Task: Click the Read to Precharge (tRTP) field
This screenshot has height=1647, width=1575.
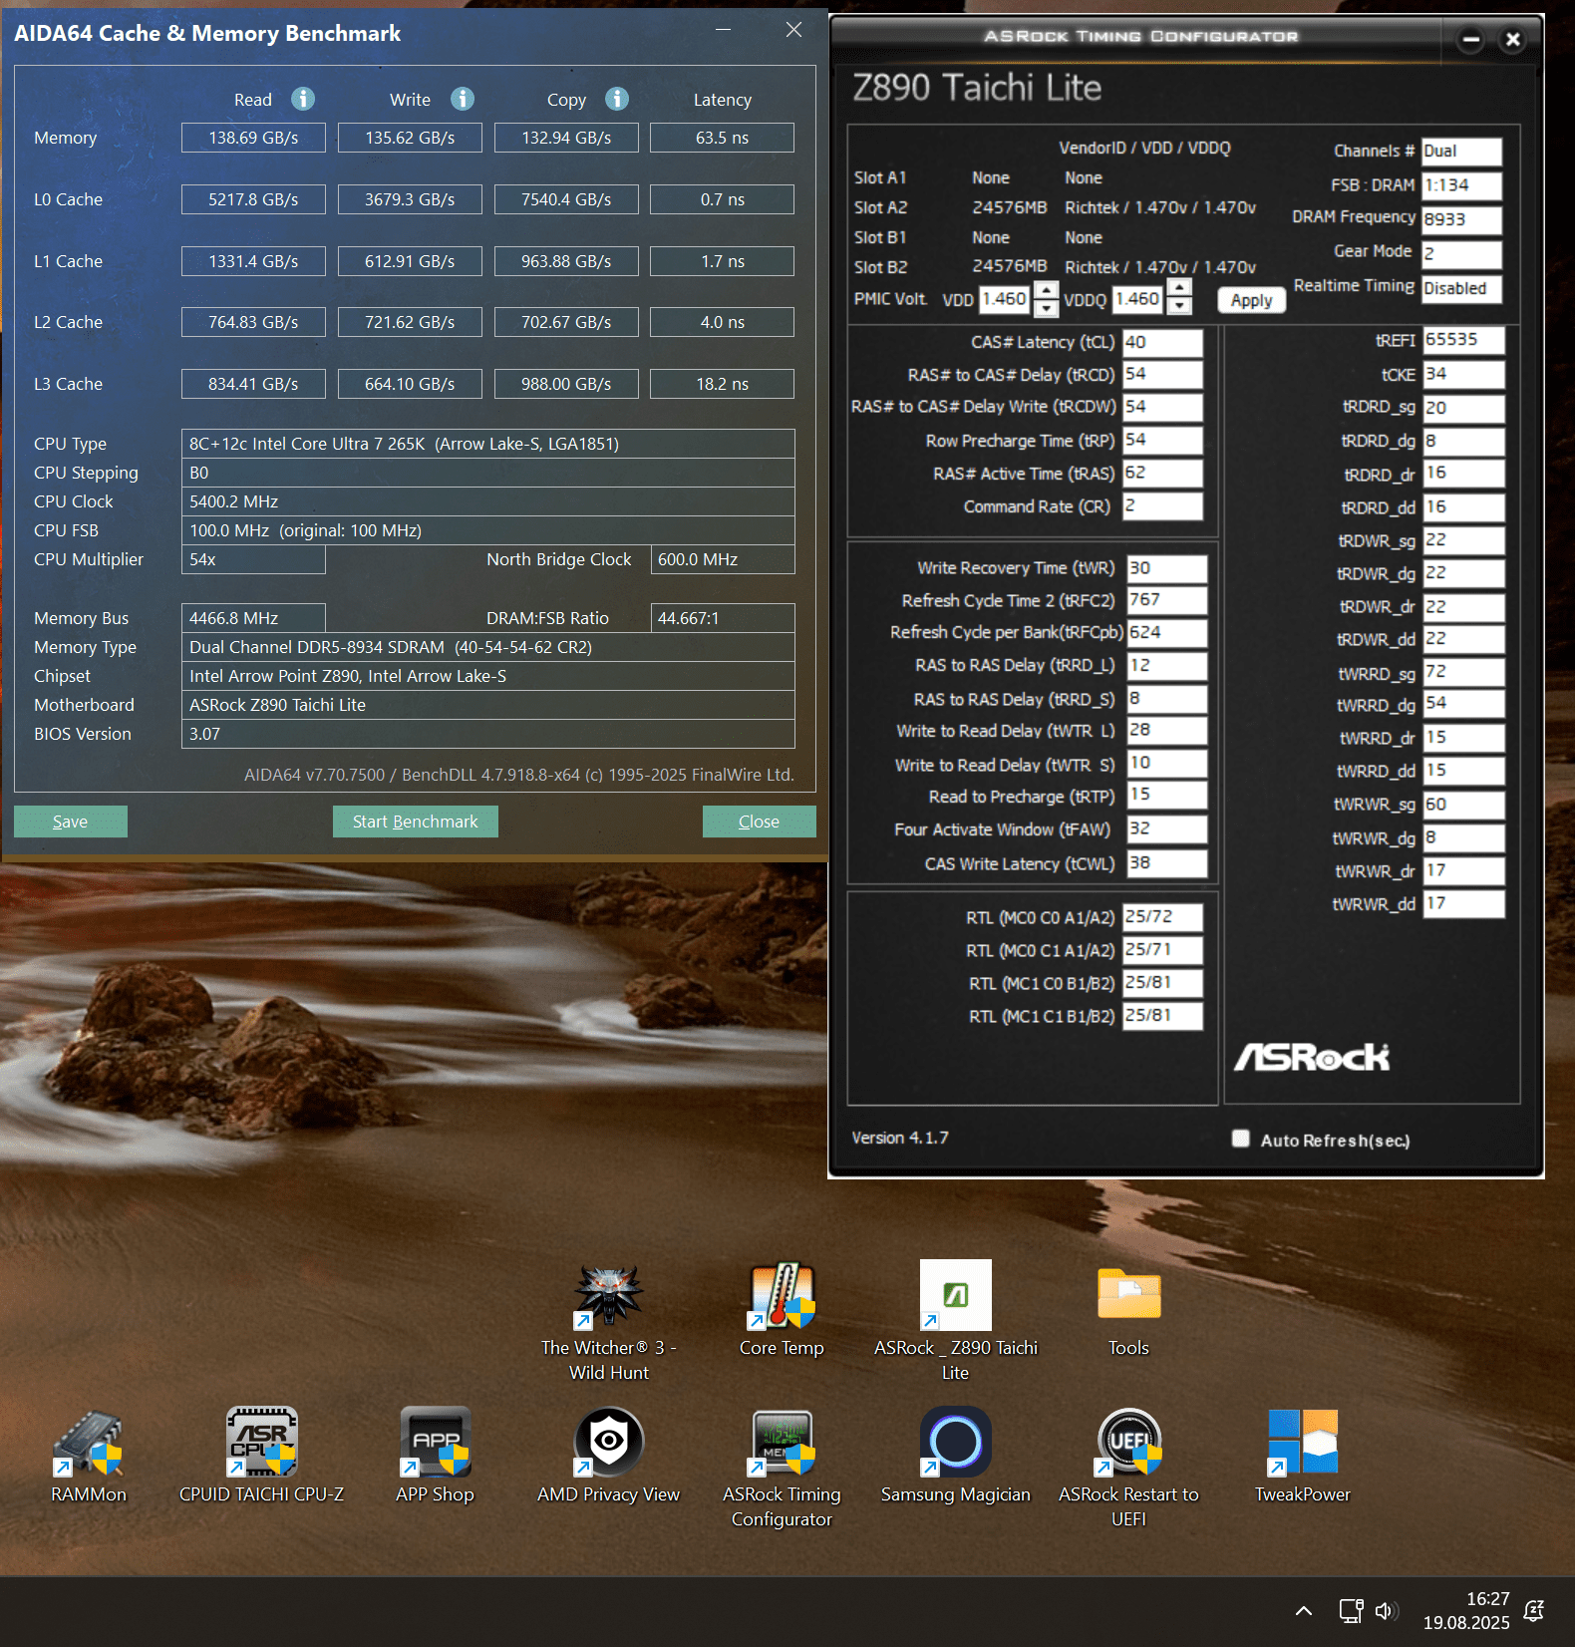Action: point(1166,795)
